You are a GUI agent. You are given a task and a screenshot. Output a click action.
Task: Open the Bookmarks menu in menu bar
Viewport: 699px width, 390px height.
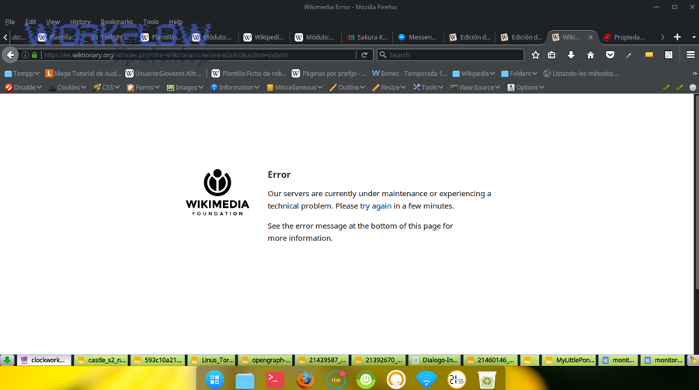point(116,22)
